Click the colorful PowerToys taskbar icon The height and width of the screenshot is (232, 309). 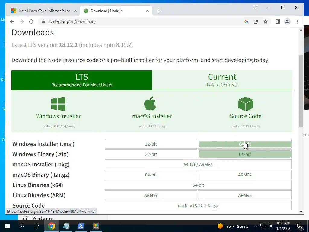click(x=96, y=226)
